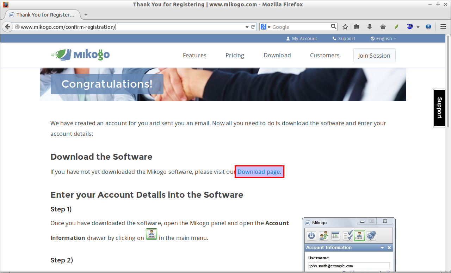
Task: Click the 'Step 1)' heading text
Action: pos(61,209)
